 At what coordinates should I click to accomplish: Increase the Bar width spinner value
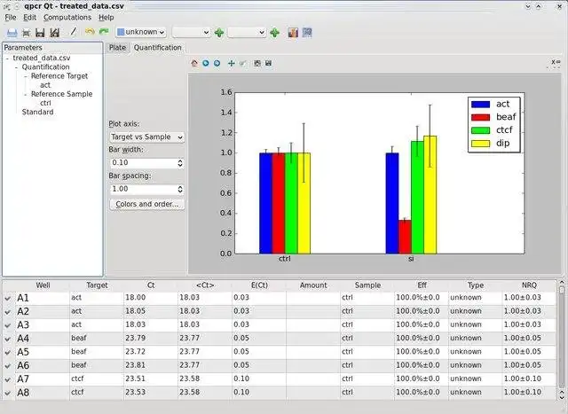(x=180, y=160)
